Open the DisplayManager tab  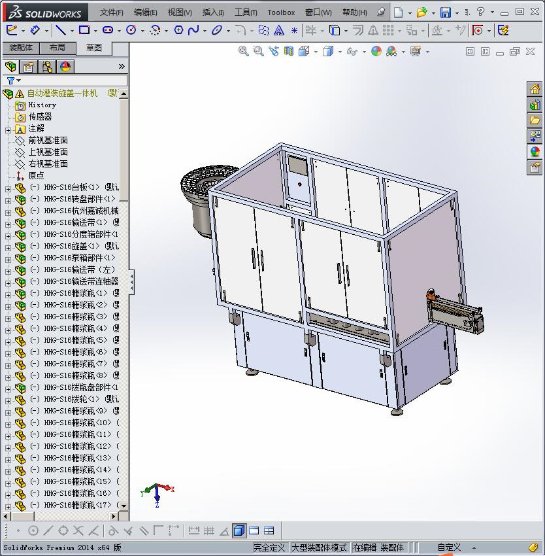tap(65, 66)
